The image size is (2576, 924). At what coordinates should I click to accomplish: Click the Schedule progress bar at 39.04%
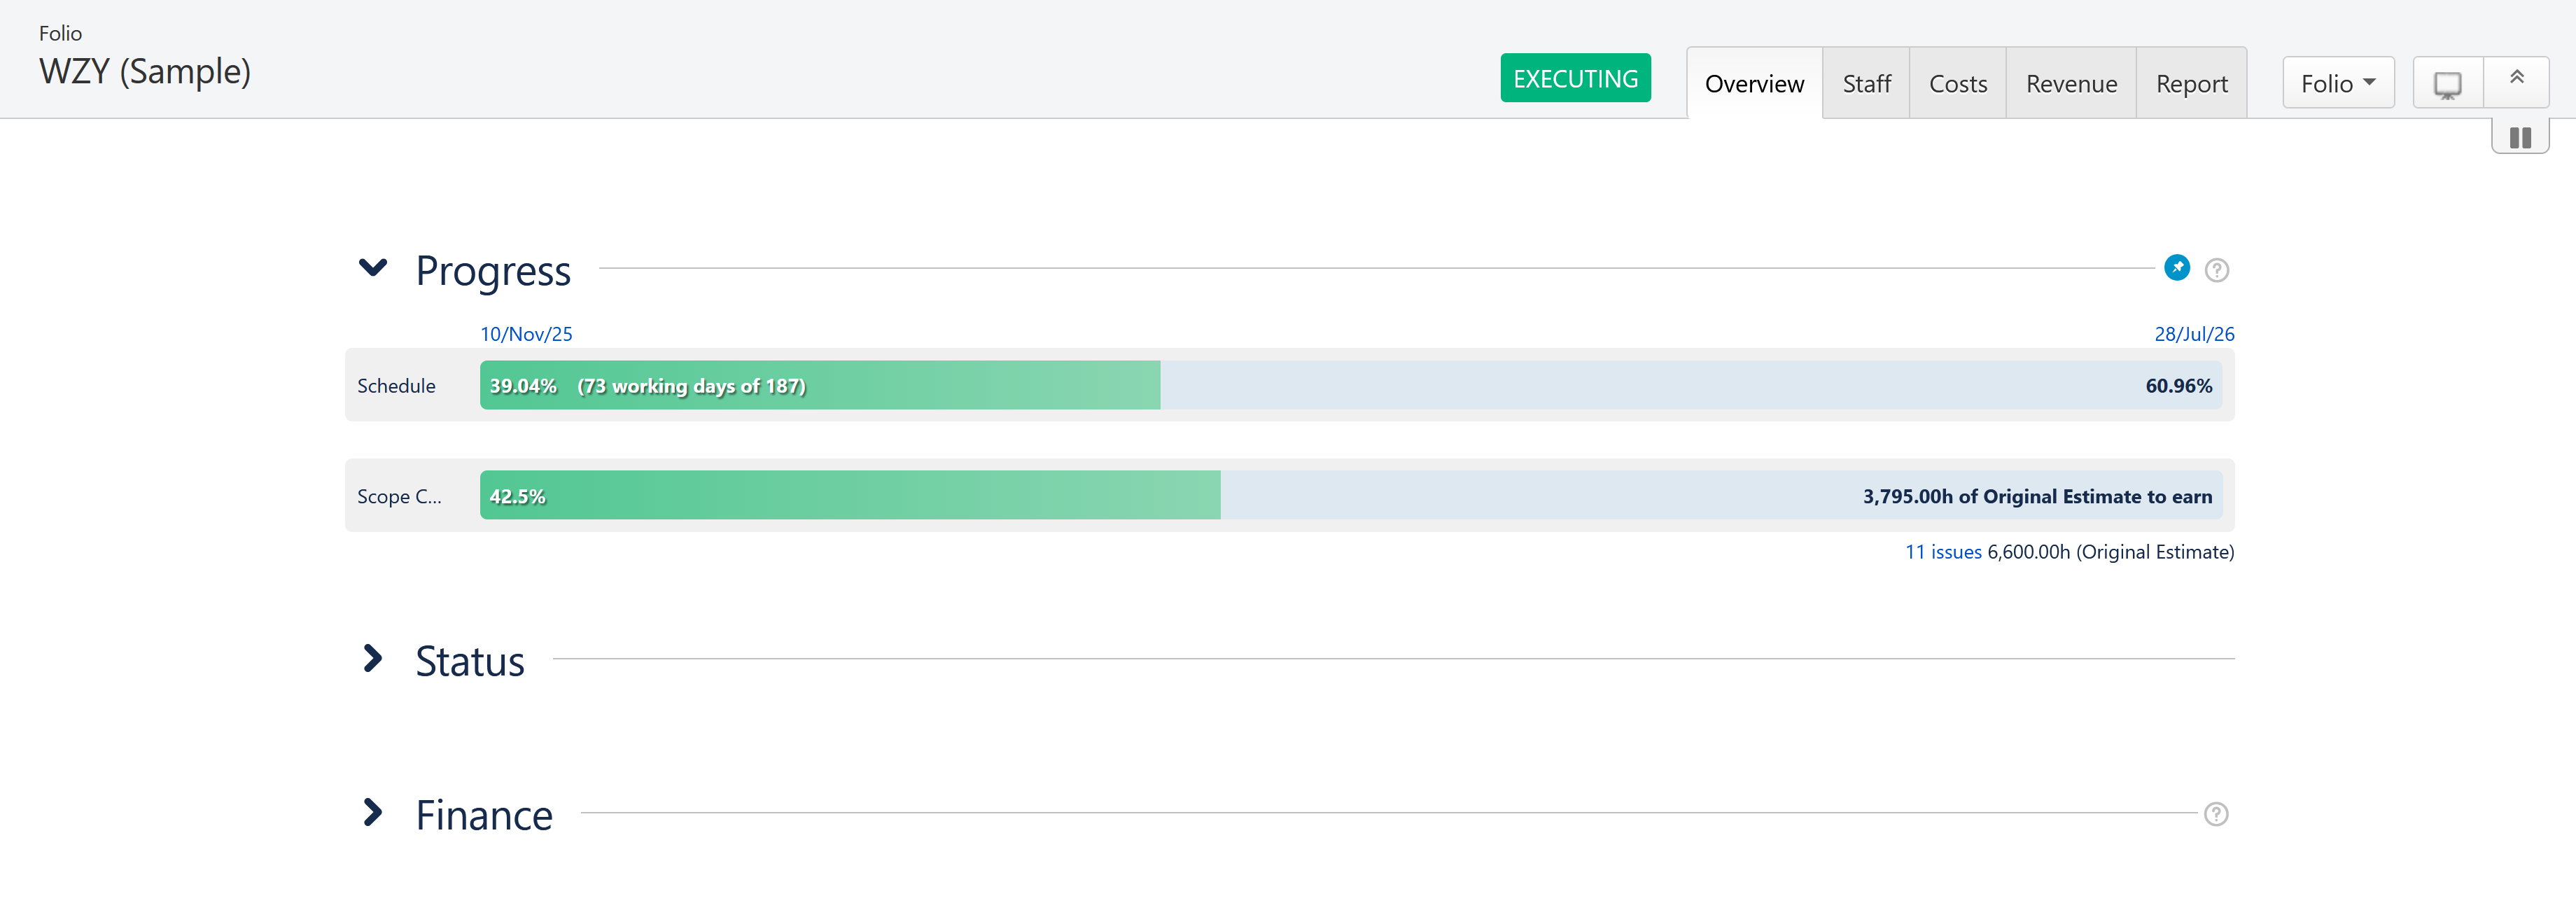pos(819,386)
